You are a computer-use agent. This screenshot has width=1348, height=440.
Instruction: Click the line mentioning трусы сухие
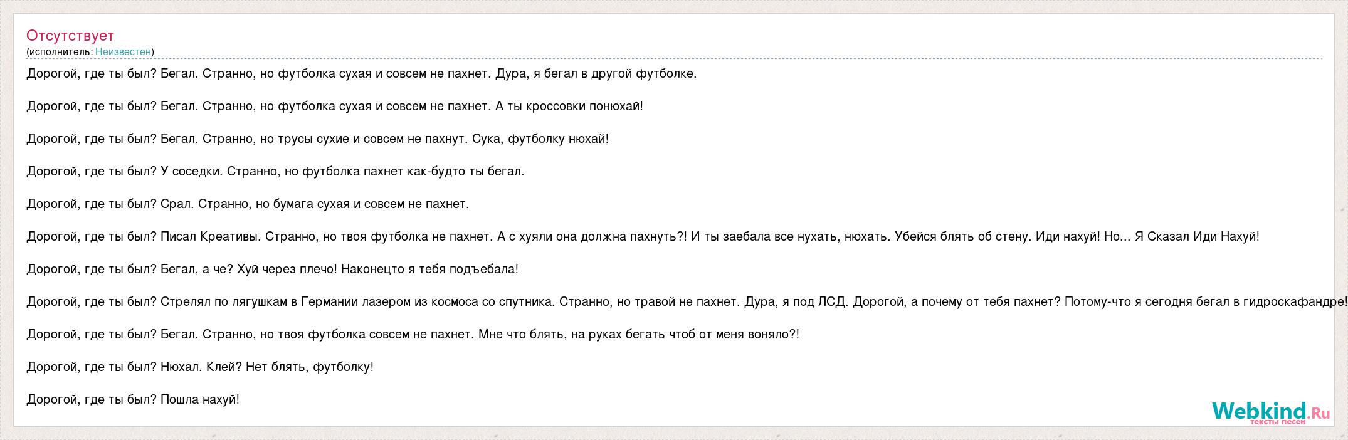pos(317,139)
